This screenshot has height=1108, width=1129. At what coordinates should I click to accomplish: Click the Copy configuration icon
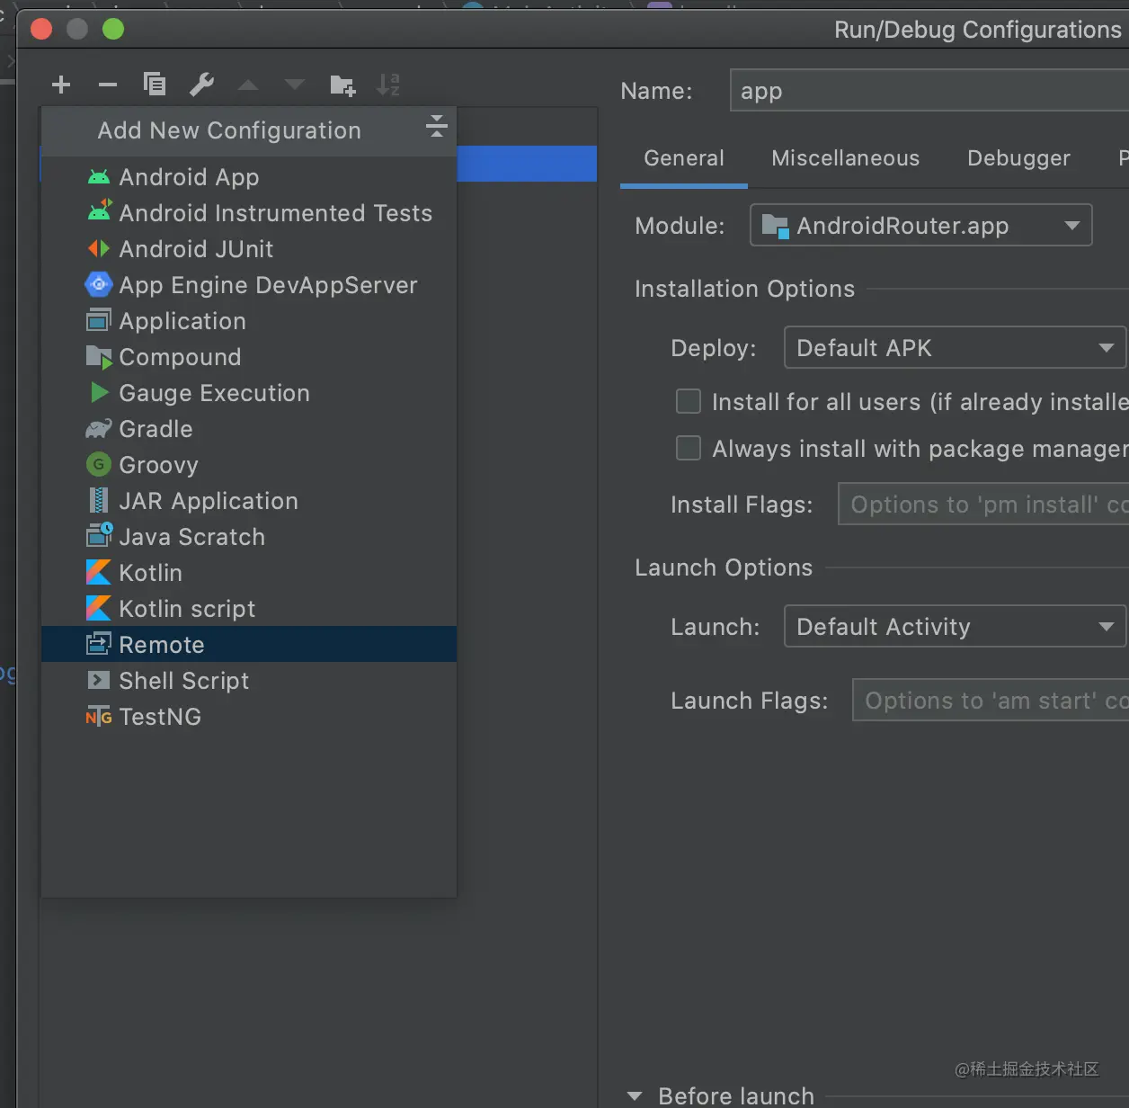[155, 85]
